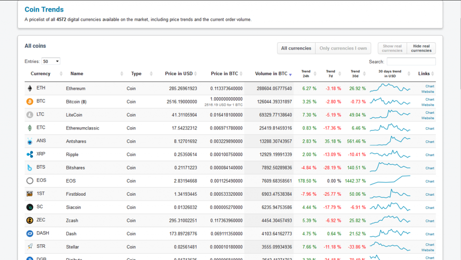Sort table by Links column

click(x=424, y=74)
